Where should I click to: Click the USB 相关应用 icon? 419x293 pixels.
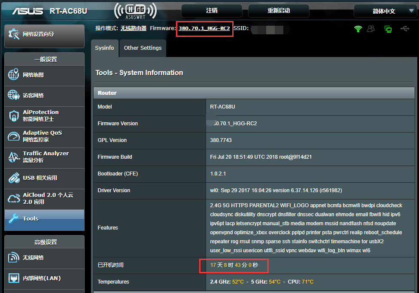(14, 178)
